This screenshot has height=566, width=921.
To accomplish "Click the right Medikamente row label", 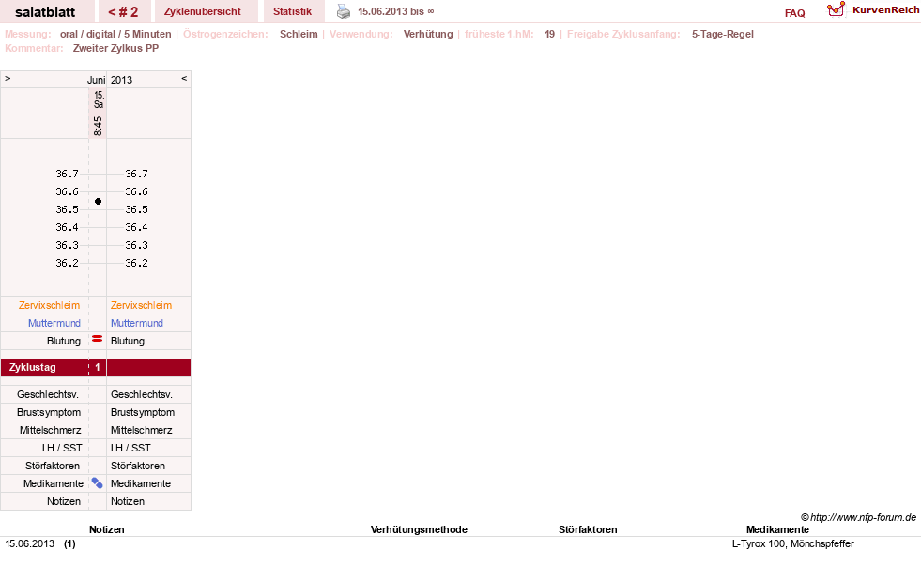I will [x=141, y=483].
